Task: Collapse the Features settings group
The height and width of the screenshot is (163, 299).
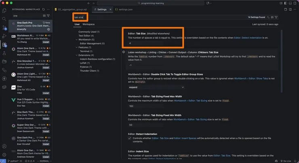Action: click(77, 47)
